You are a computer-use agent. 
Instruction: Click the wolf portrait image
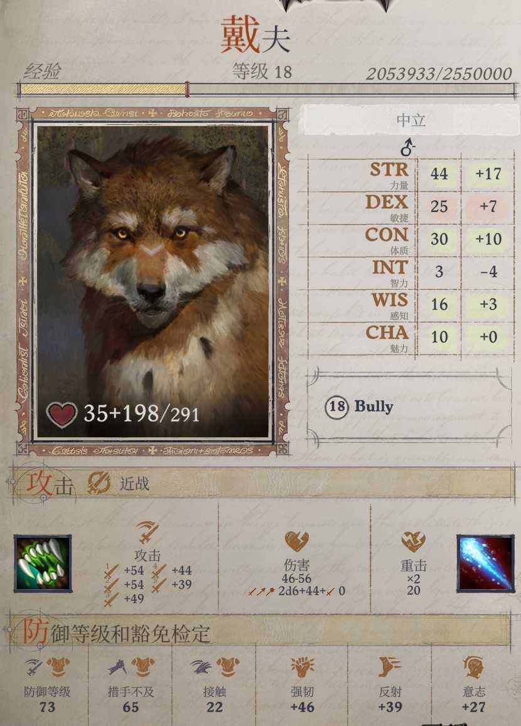tap(153, 281)
